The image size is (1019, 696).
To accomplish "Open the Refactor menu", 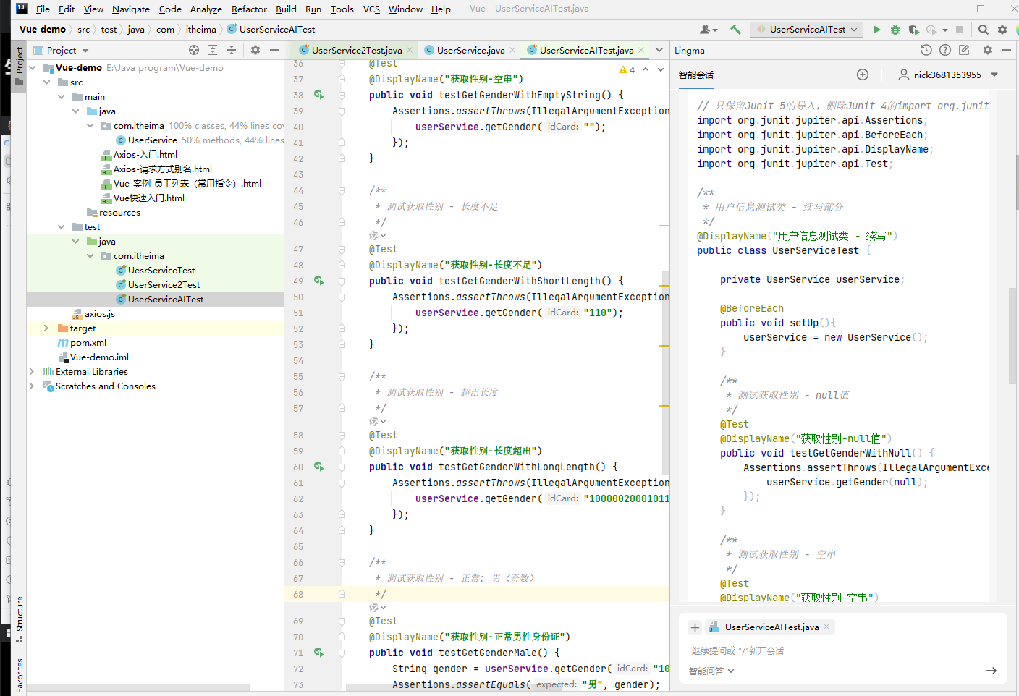I will (249, 9).
